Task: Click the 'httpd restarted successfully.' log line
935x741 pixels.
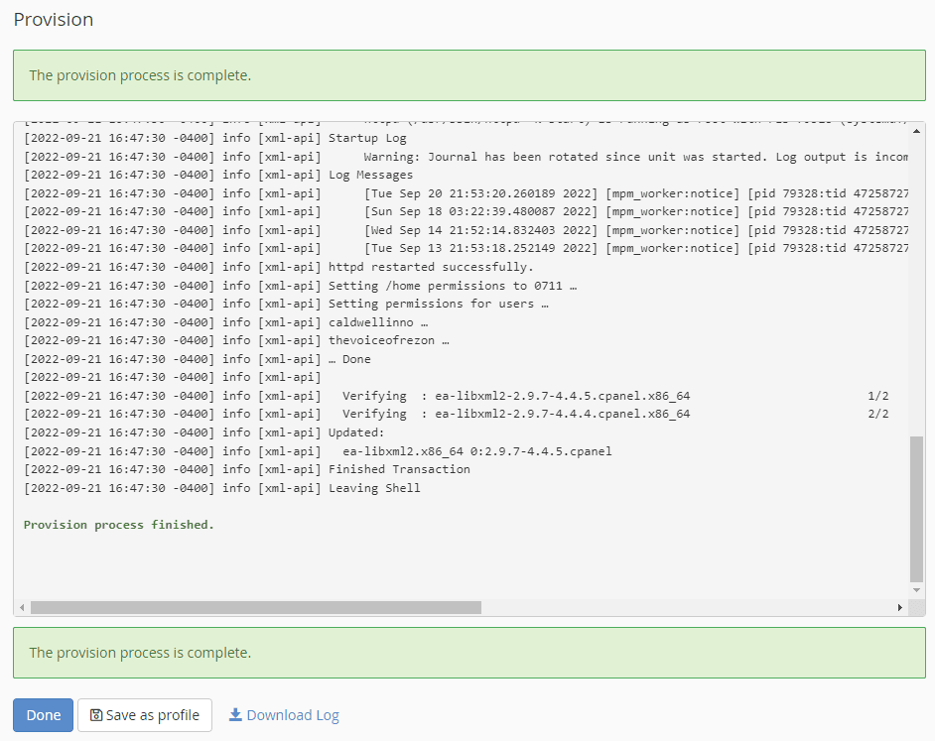Action: (x=279, y=267)
